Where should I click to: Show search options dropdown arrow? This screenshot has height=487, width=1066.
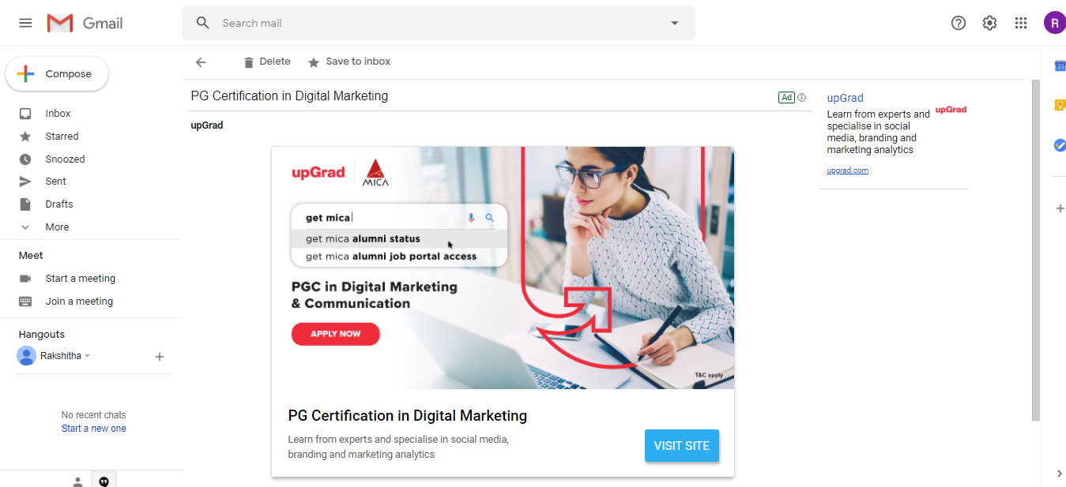click(x=675, y=23)
